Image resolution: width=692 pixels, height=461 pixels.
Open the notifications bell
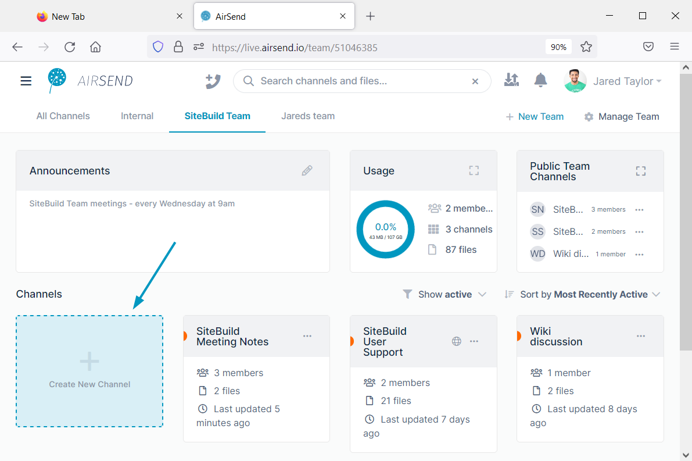pos(540,80)
